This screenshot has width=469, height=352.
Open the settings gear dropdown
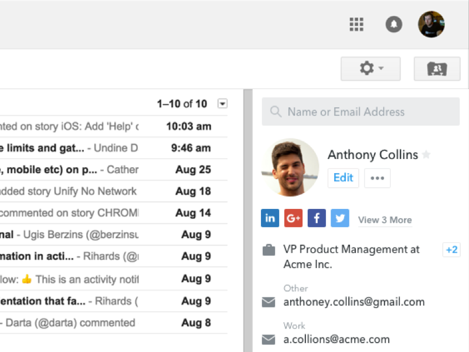tap(371, 69)
